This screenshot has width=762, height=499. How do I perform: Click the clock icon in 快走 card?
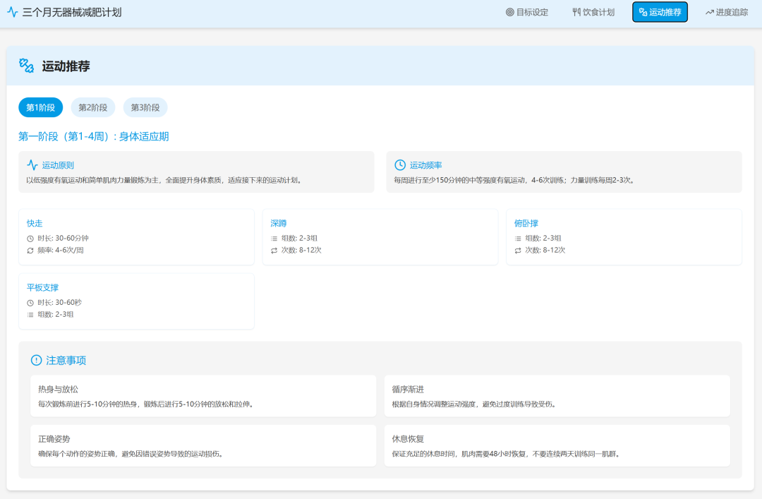pyautogui.click(x=30, y=239)
